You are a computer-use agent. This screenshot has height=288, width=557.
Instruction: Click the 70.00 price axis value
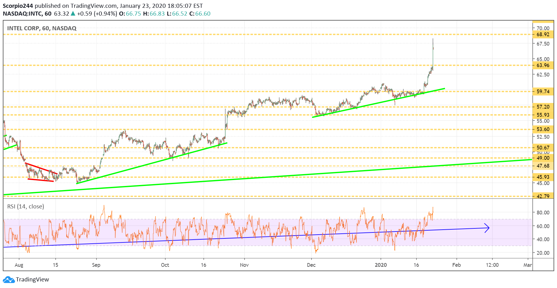[543, 28]
